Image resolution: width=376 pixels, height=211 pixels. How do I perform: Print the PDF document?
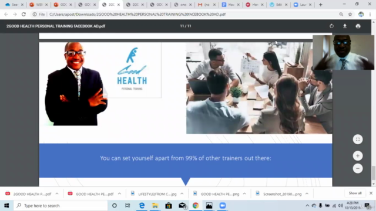[358, 26]
